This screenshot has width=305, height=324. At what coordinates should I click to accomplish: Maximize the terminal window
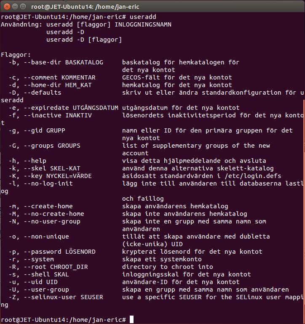point(23,7)
